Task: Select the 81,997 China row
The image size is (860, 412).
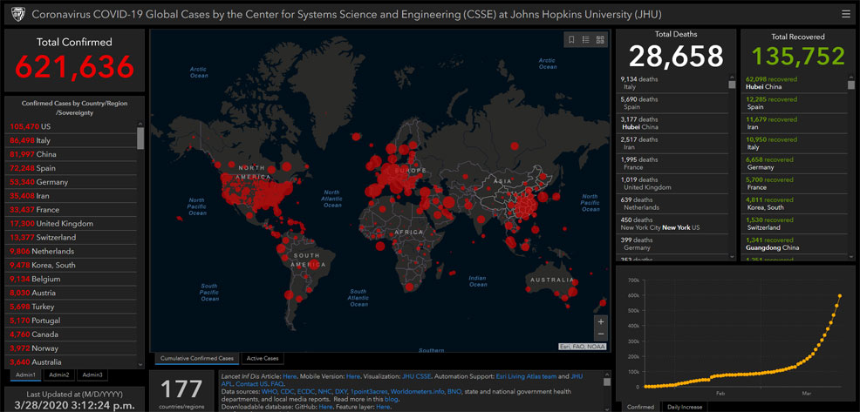Action: 71,154
